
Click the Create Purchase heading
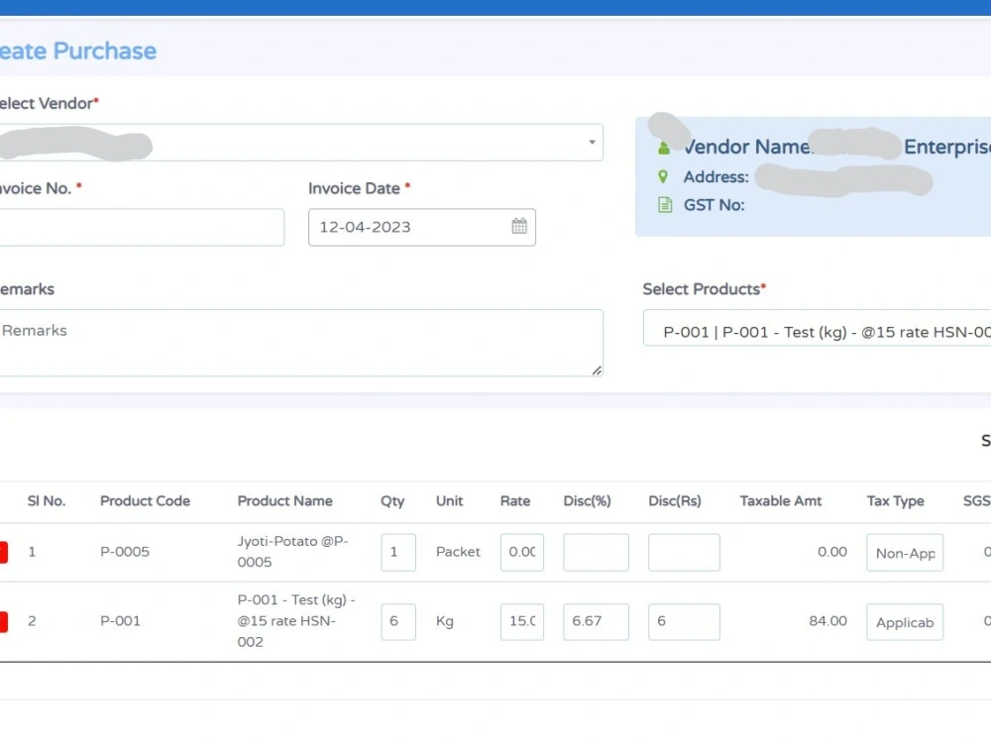pyautogui.click(x=77, y=51)
